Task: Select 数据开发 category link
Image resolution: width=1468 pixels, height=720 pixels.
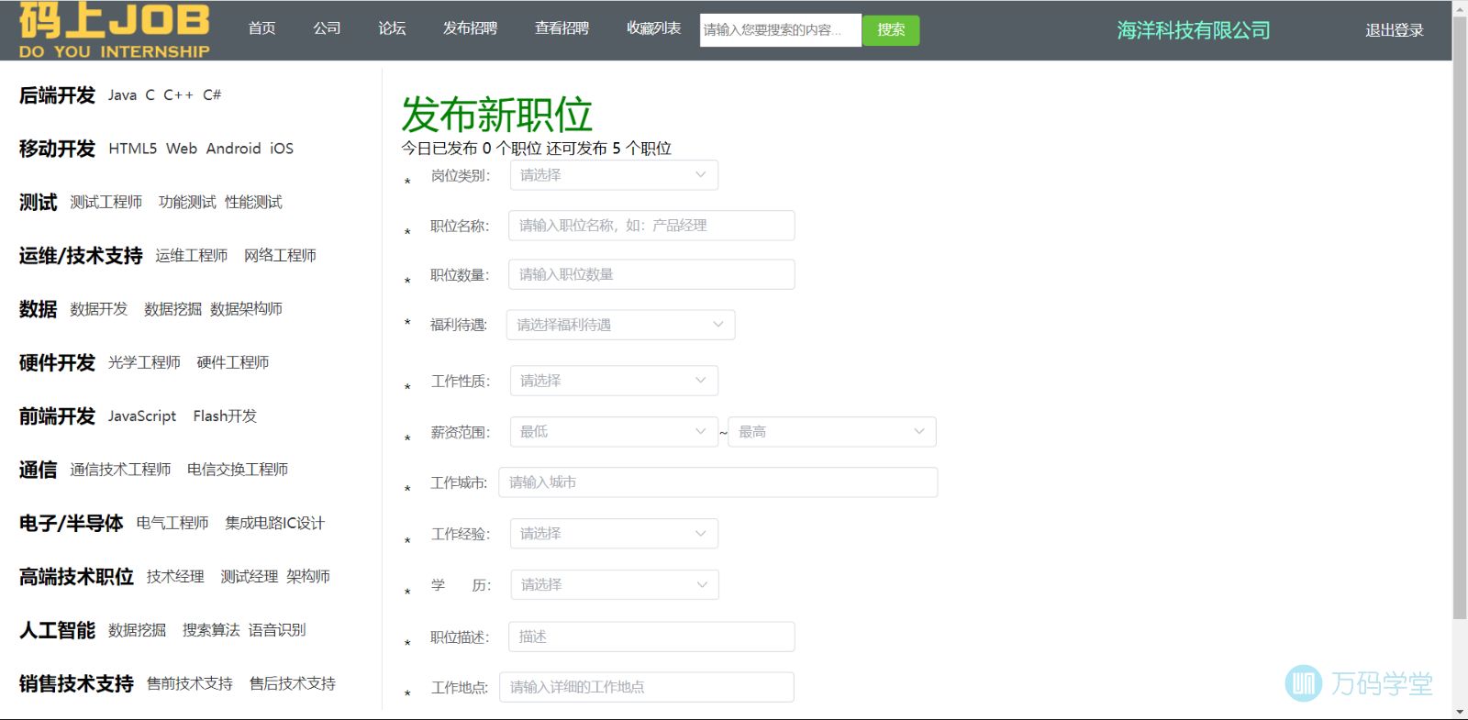Action: [99, 309]
